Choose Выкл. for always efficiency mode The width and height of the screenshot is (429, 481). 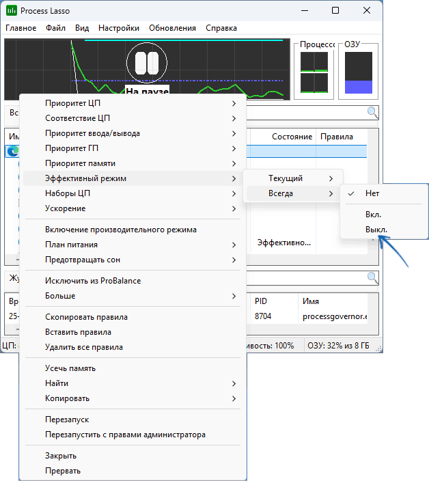click(384, 230)
